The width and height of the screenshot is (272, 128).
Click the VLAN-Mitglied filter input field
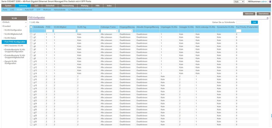[65, 31]
